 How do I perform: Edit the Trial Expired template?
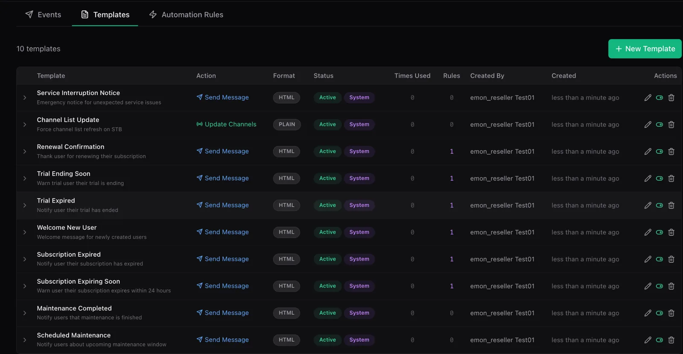point(648,205)
